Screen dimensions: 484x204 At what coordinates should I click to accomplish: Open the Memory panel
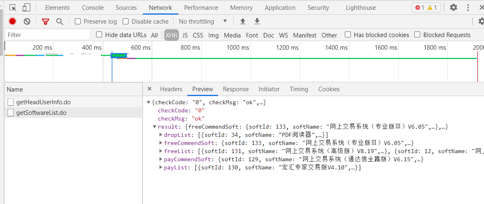click(x=241, y=8)
